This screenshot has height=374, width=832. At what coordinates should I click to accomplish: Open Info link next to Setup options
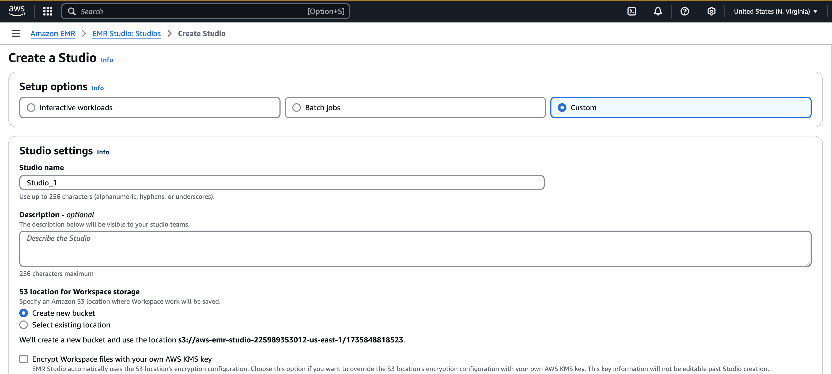point(97,88)
